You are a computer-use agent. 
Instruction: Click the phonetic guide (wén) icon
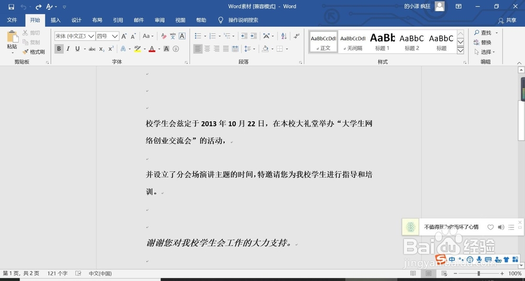pos(173,36)
